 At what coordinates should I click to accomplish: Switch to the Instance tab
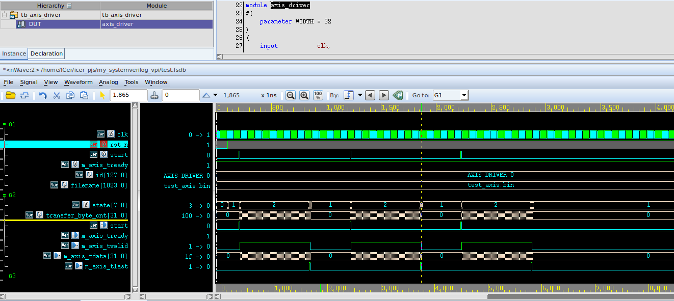pos(14,53)
